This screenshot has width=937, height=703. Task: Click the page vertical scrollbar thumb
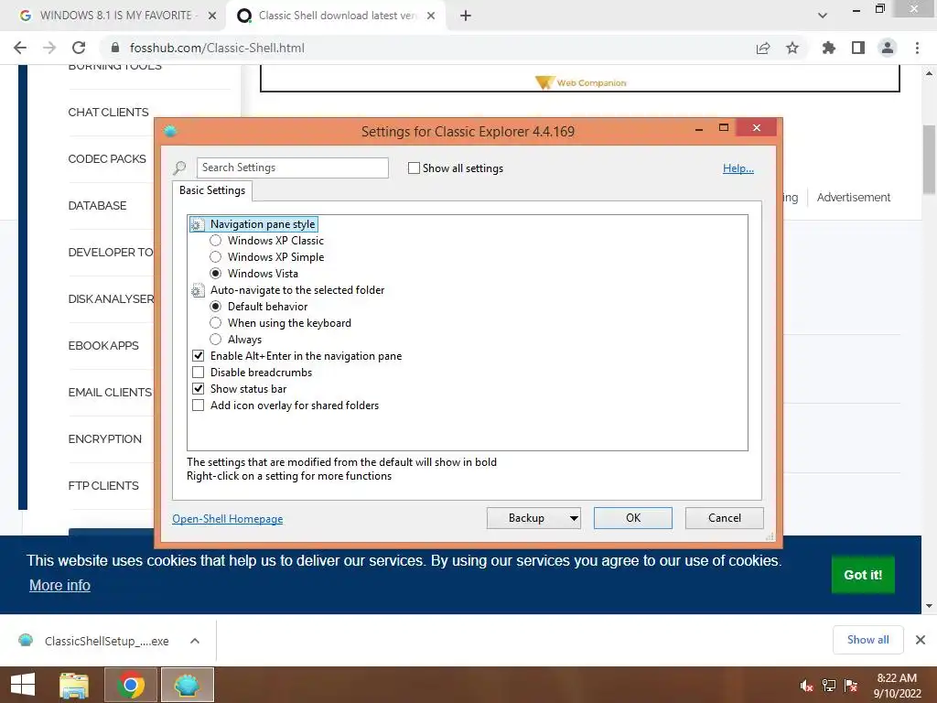(x=929, y=159)
